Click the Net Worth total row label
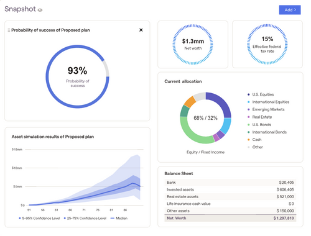This screenshot has height=236, width=311. coord(177,218)
